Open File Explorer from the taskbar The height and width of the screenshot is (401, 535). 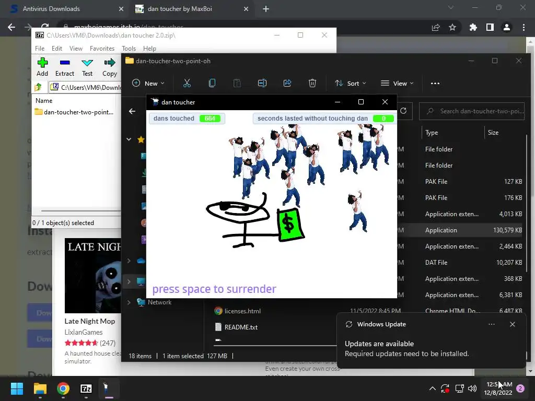click(x=40, y=388)
